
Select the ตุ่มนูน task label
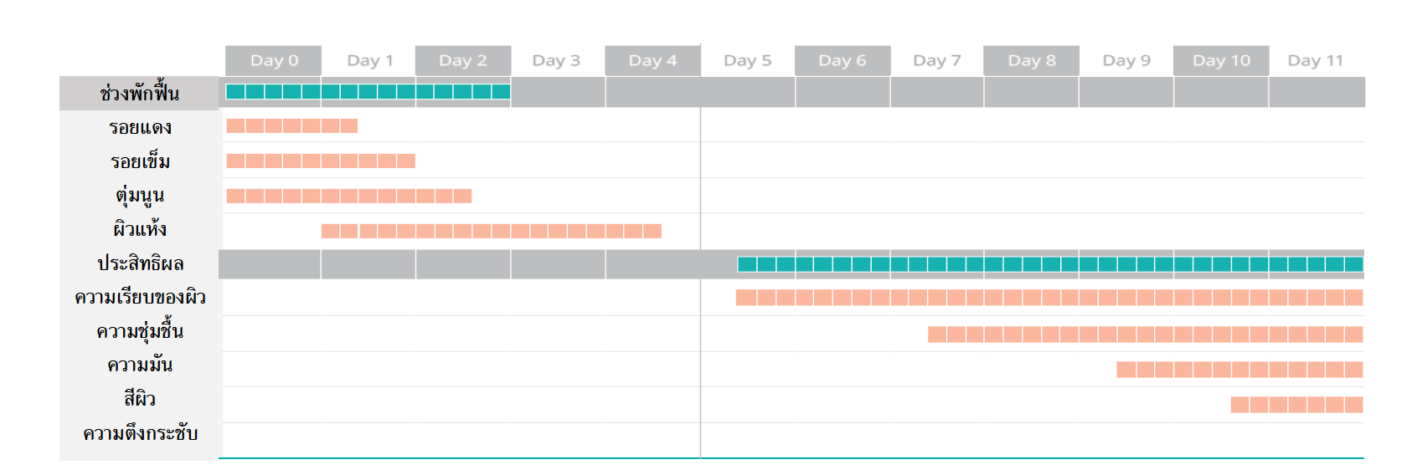pyautogui.click(x=140, y=196)
